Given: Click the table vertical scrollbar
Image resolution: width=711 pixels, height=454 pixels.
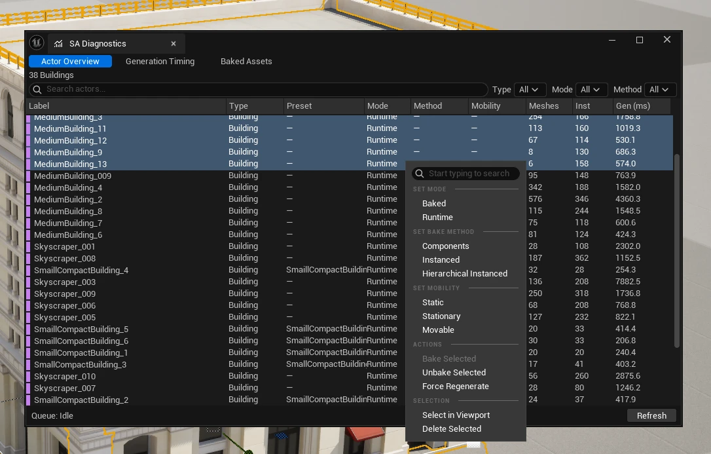Looking at the screenshot, I should click(x=676, y=251).
